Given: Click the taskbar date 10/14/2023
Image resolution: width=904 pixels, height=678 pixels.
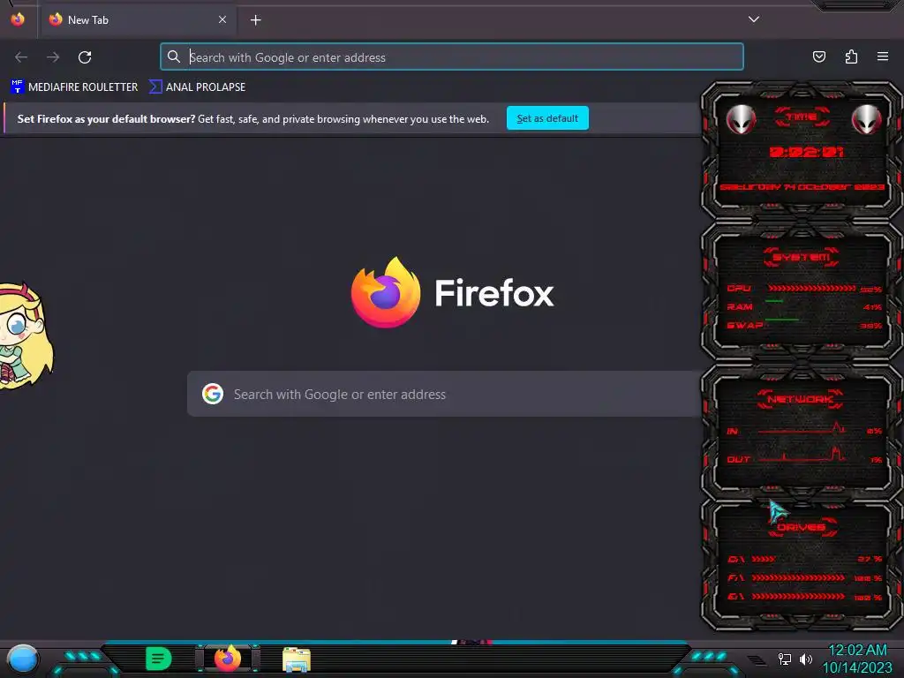Looking at the screenshot, I should (857, 667).
